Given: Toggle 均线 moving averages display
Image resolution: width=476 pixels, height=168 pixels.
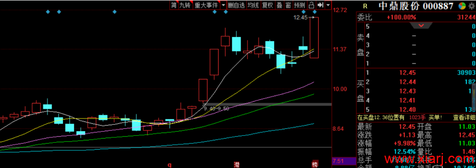Looking at the screenshot, I should [253, 5].
